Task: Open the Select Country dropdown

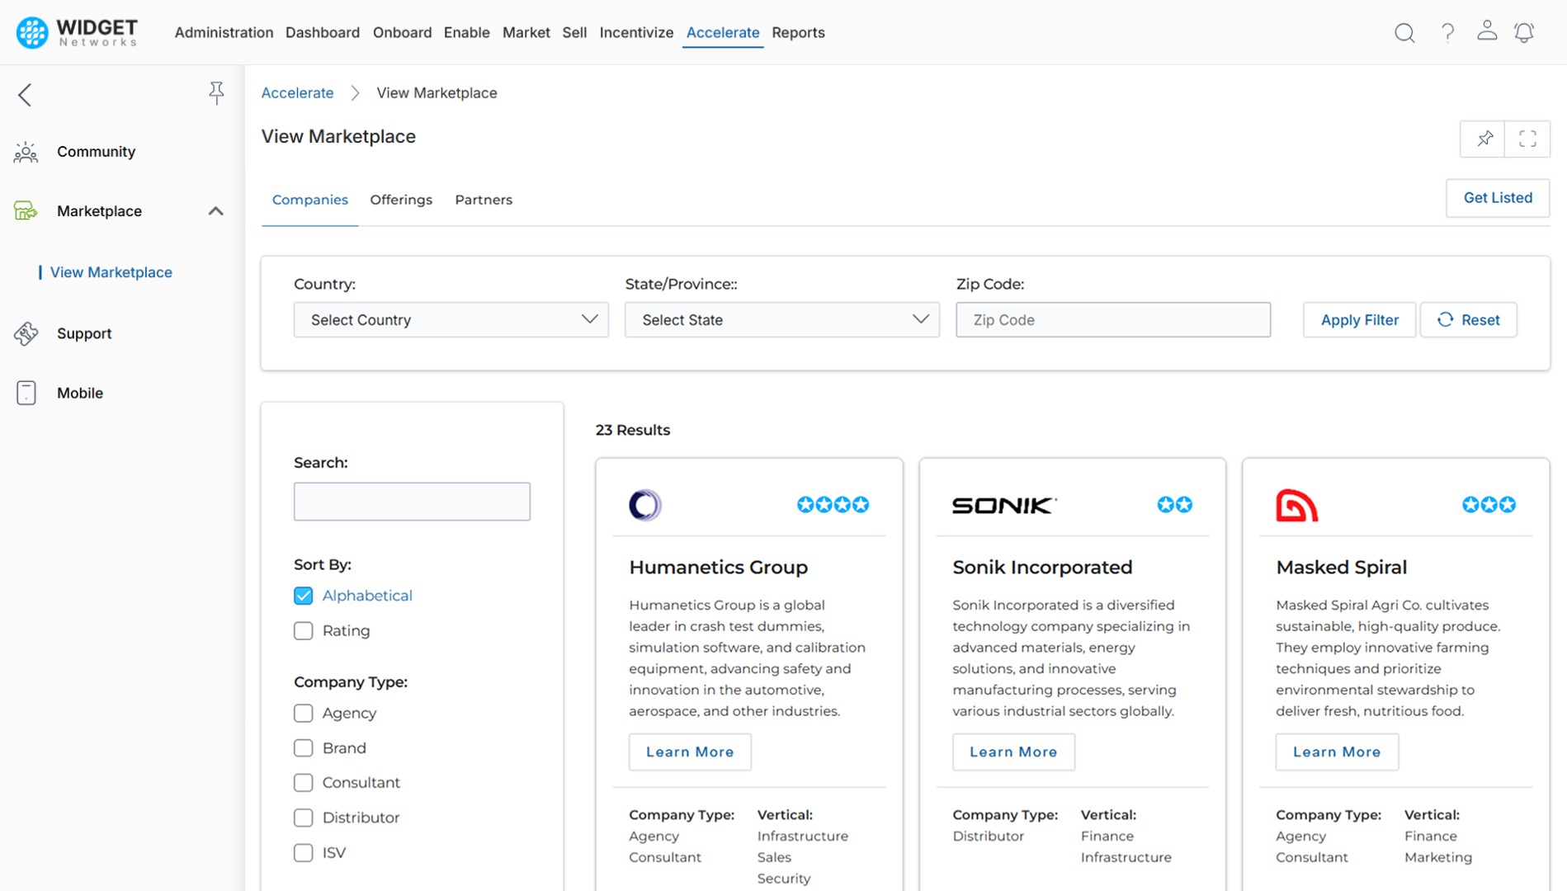Action: (x=451, y=319)
